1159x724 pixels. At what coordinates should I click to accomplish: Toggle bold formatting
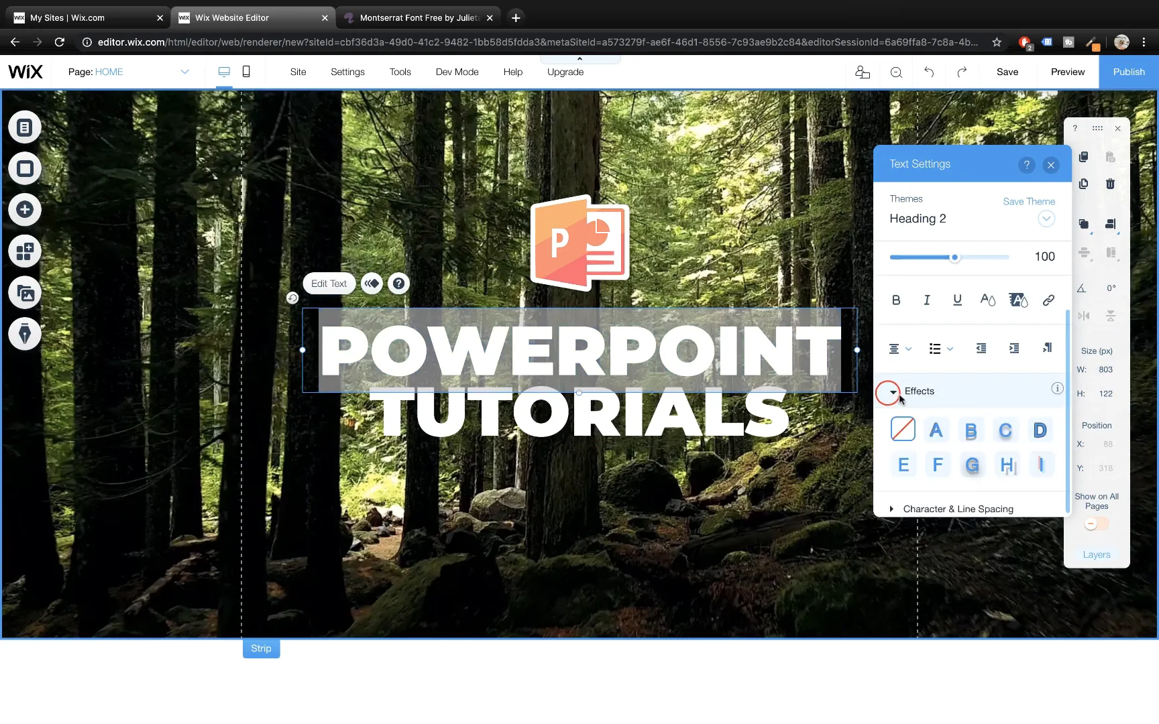coord(896,300)
